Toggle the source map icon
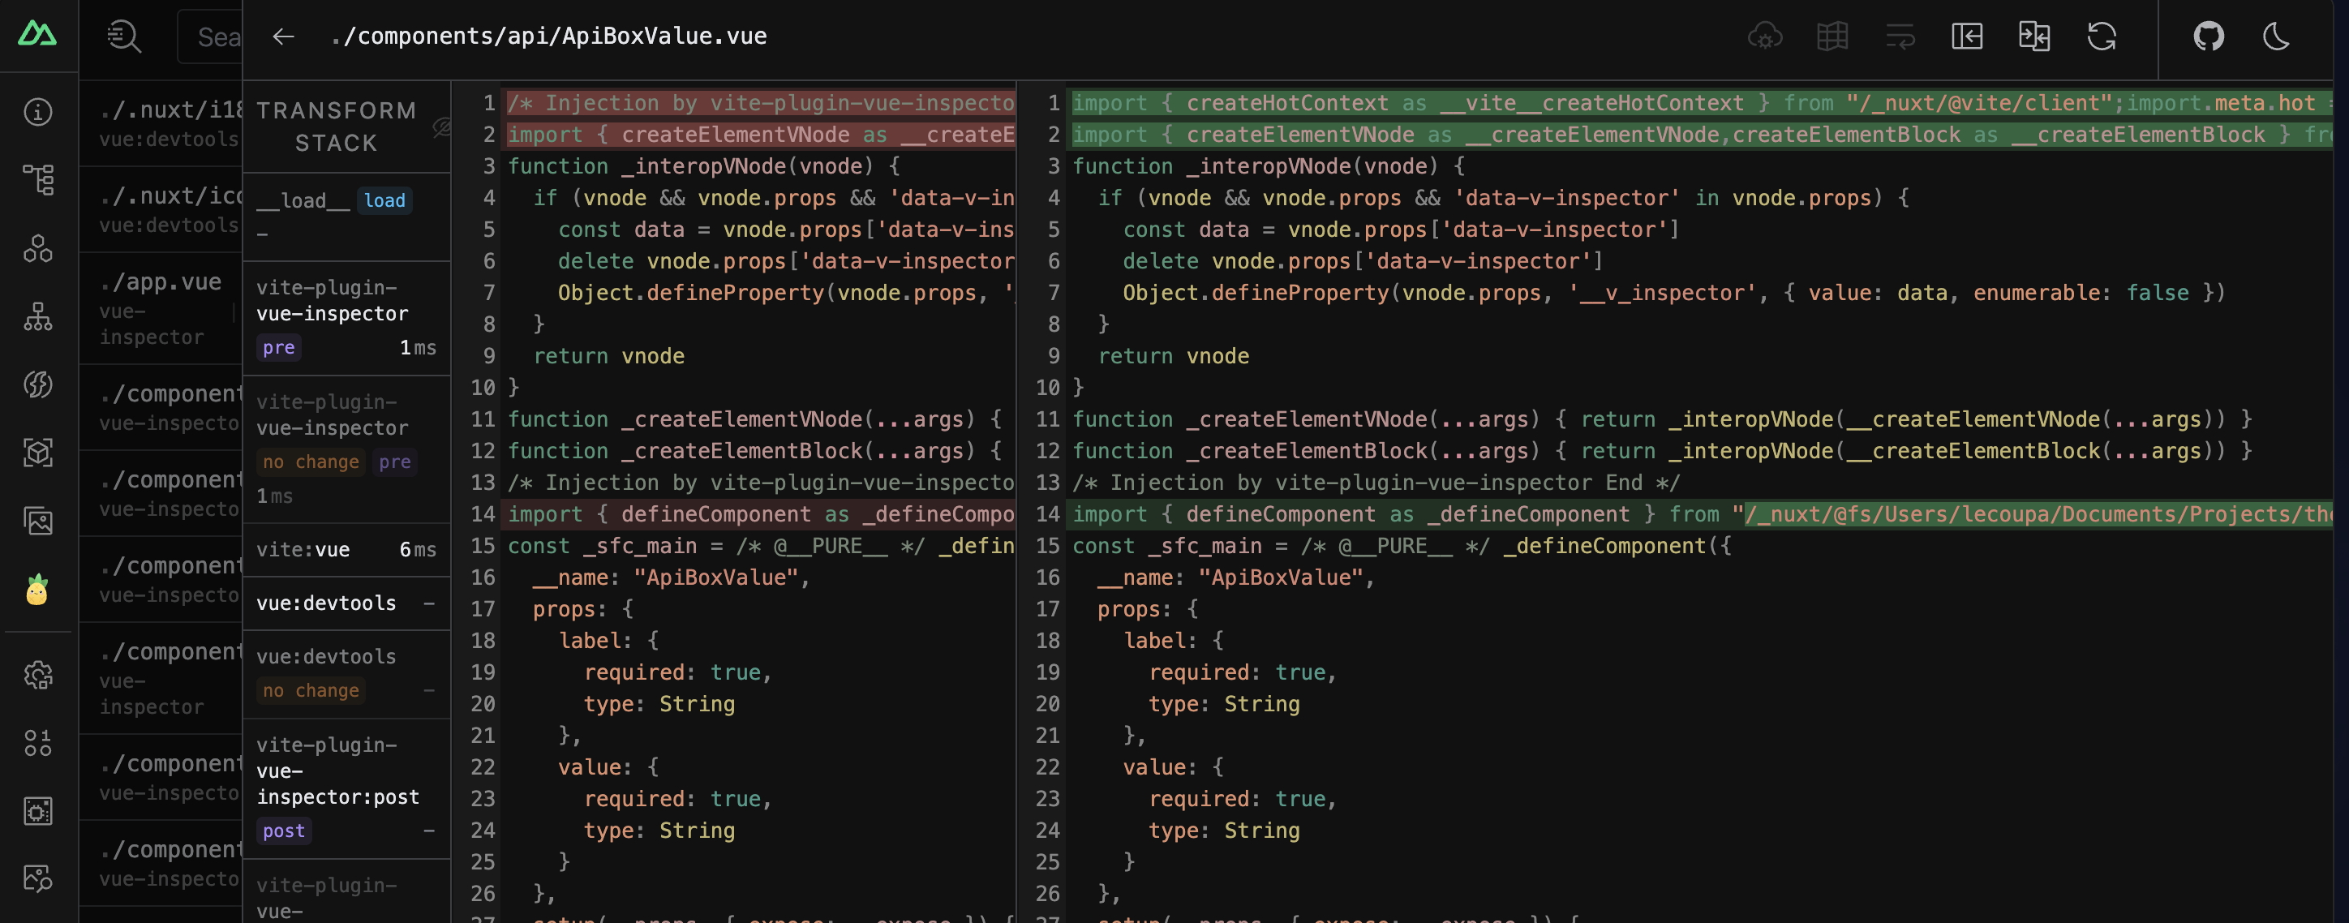Image resolution: width=2349 pixels, height=923 pixels. point(1832,36)
